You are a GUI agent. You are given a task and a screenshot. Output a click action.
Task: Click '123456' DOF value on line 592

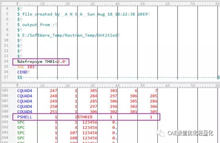[x=90, y=128]
